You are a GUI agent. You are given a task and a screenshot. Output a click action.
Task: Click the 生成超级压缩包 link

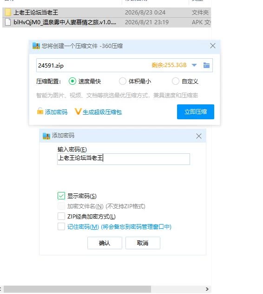[102, 112]
